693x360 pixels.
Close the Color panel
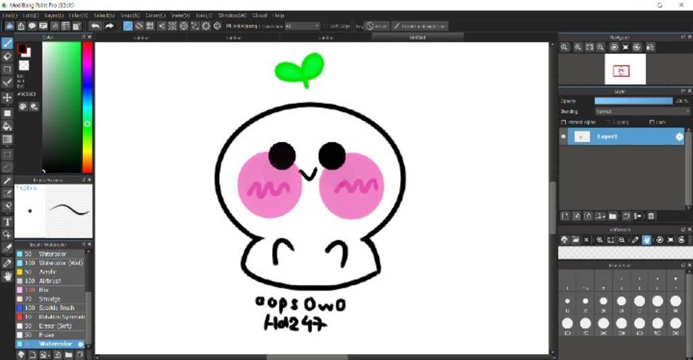[x=90, y=37]
